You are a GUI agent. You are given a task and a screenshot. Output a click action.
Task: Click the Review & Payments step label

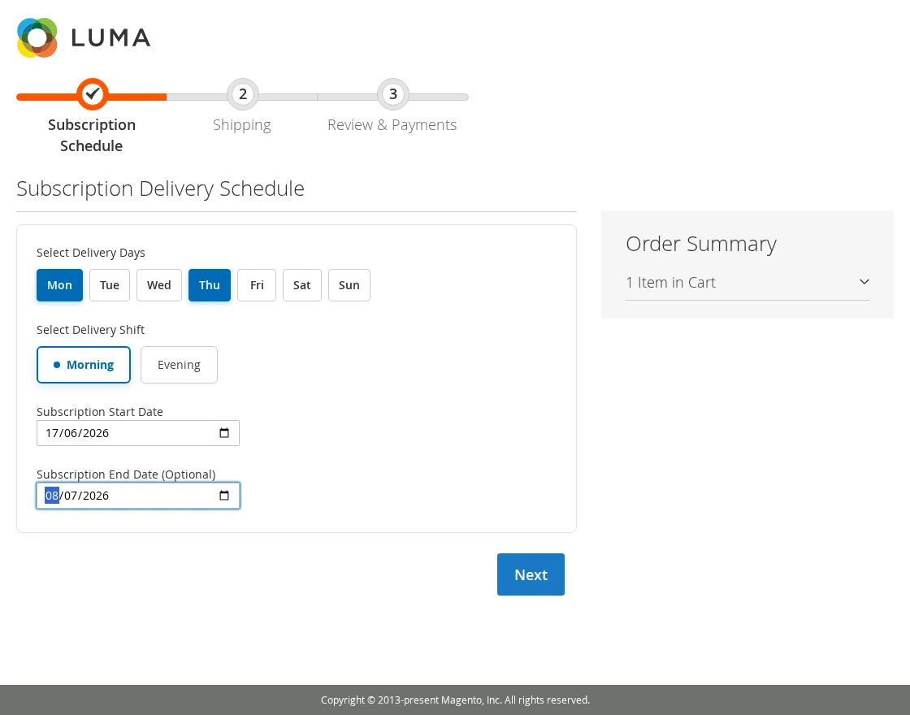point(392,125)
